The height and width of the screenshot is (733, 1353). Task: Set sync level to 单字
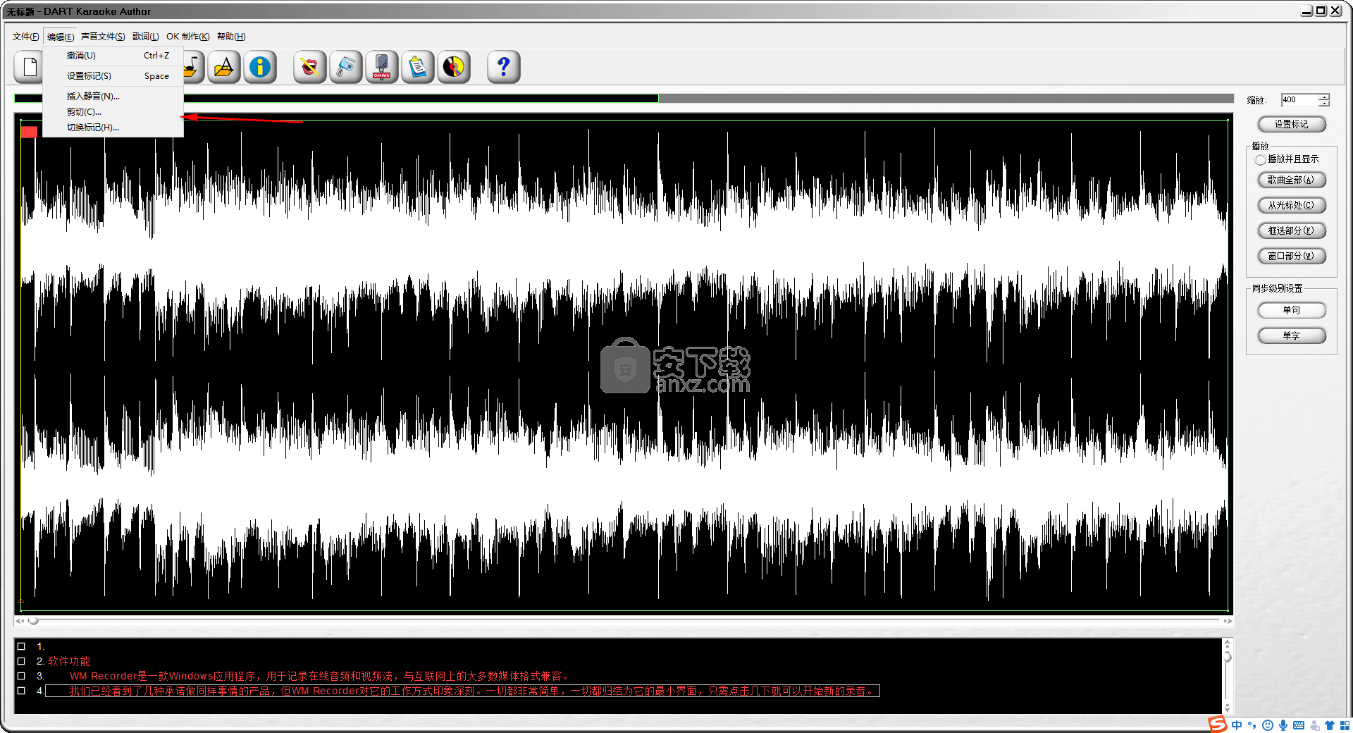[x=1292, y=335]
